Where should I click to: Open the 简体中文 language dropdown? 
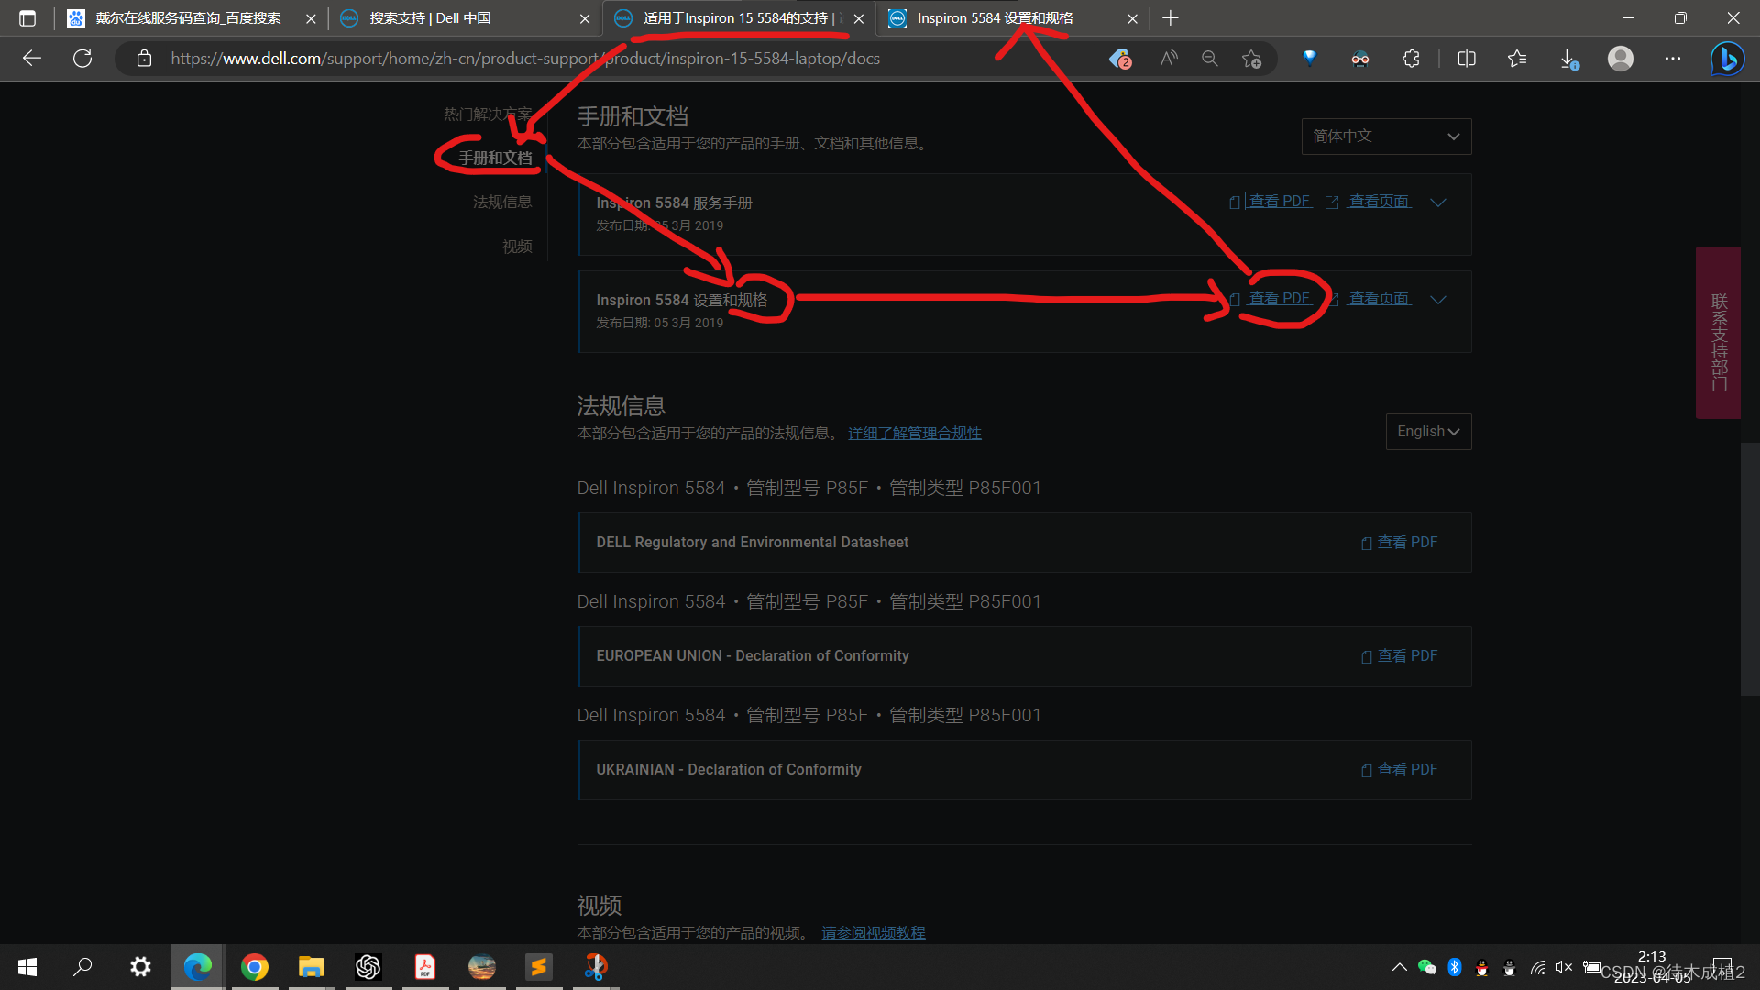(x=1386, y=137)
